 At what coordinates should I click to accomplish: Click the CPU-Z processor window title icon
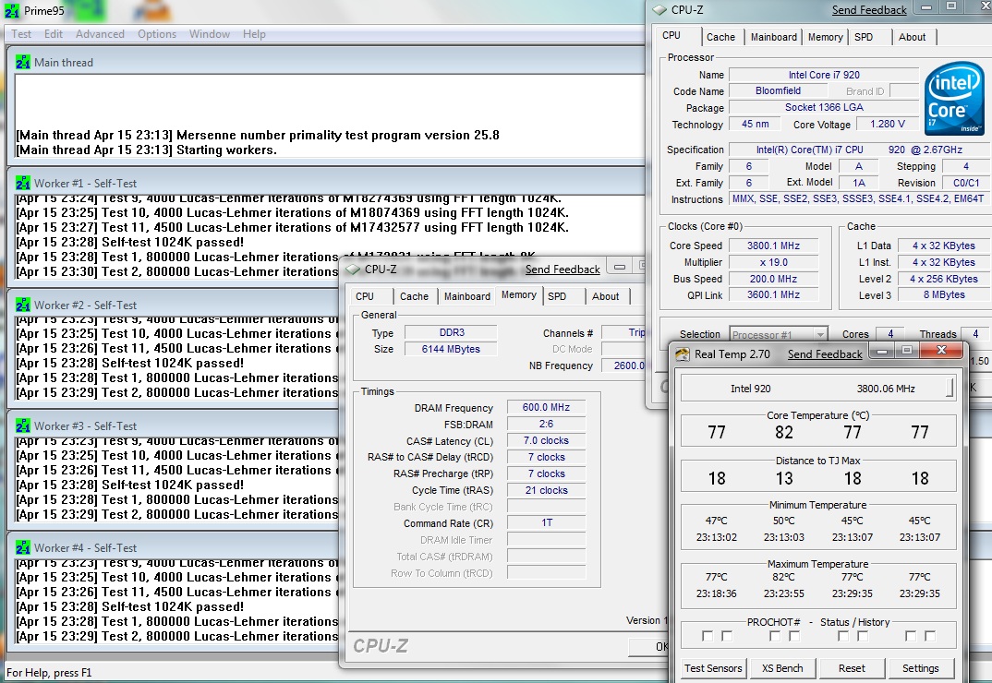[659, 9]
